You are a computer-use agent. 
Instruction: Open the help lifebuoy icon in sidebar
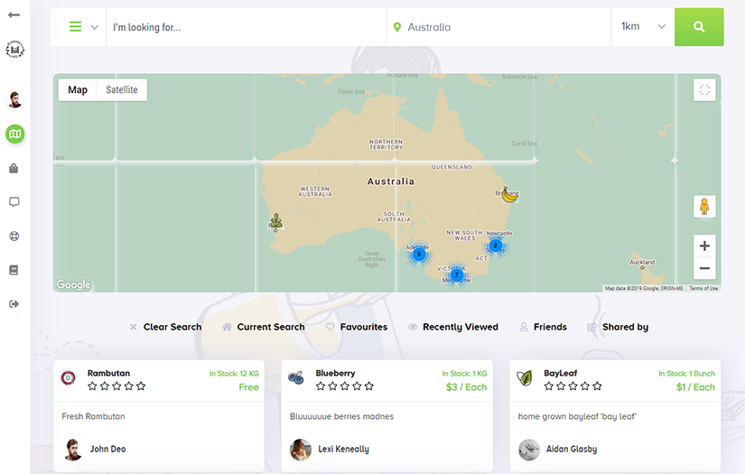pos(14,236)
